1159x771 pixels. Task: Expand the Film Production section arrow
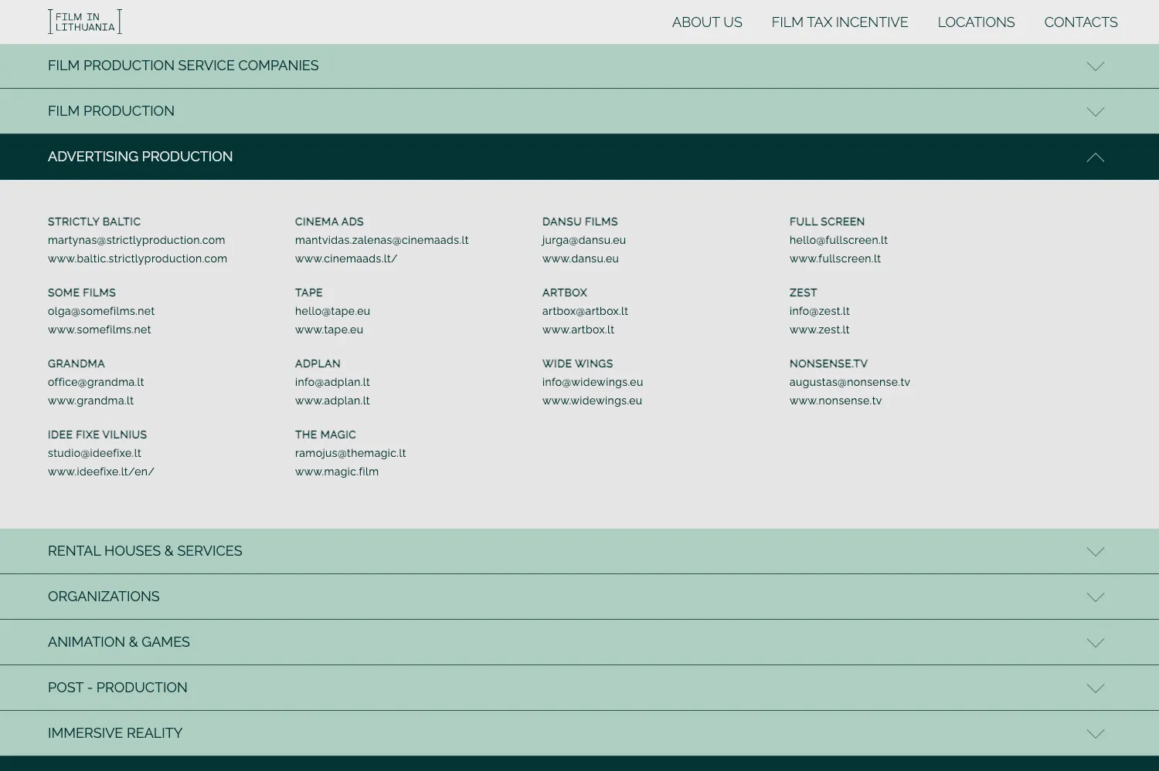[x=1095, y=112]
